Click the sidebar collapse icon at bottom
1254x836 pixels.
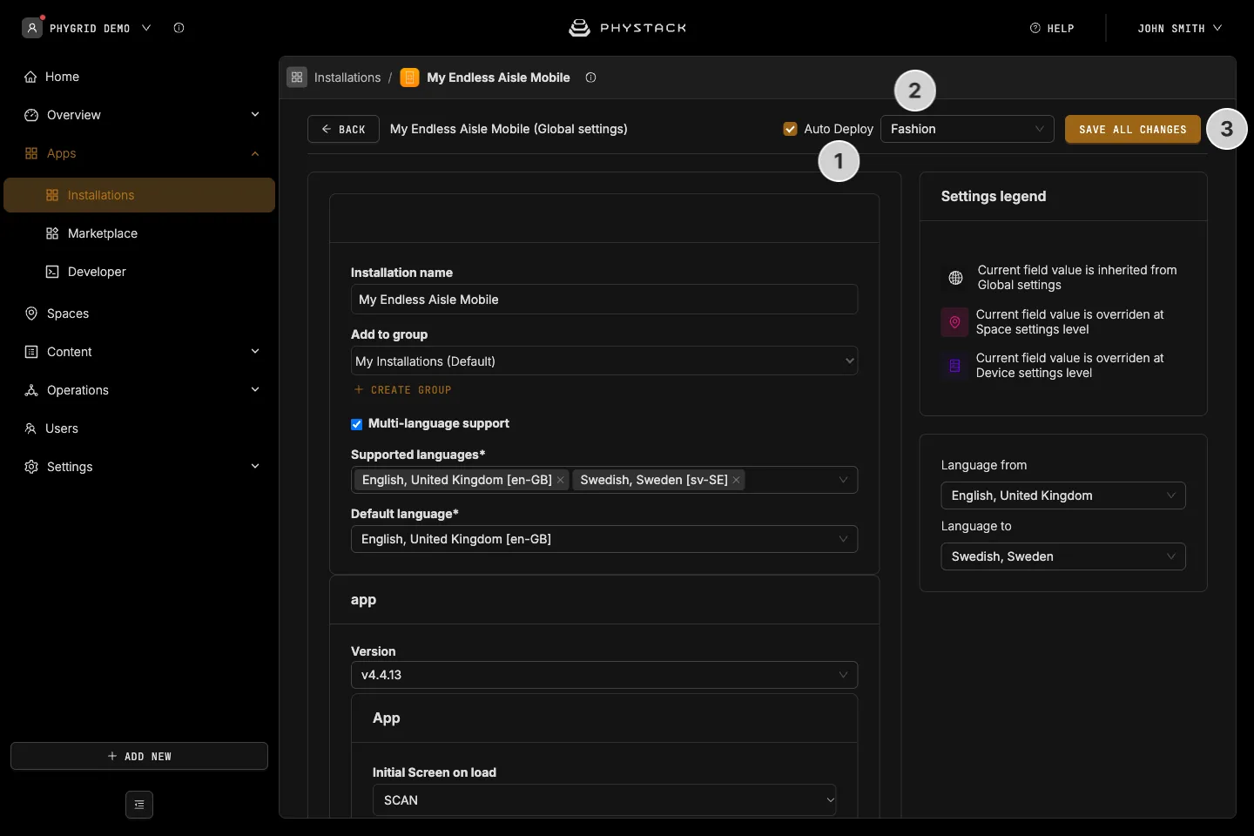[x=139, y=805]
